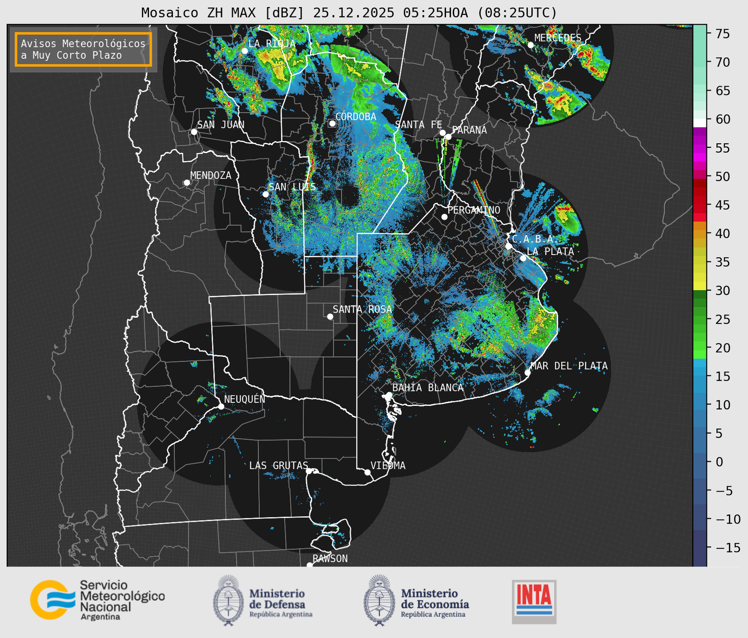Screen dimensions: 748x638
Task: Click the white 60 dBZ band in the colorbar
Action: coord(700,123)
